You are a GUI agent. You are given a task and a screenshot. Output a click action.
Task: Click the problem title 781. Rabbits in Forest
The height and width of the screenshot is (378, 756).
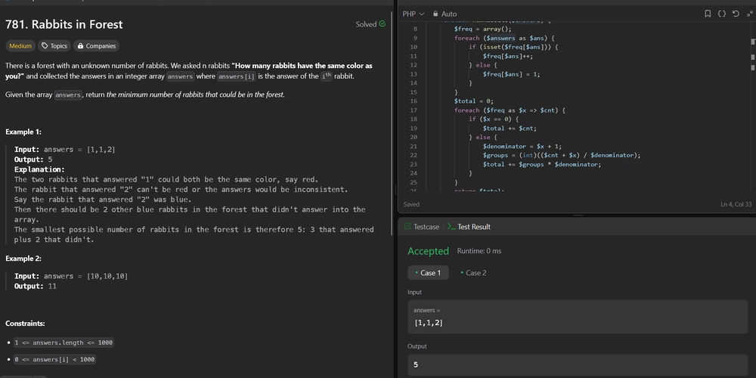pos(64,24)
